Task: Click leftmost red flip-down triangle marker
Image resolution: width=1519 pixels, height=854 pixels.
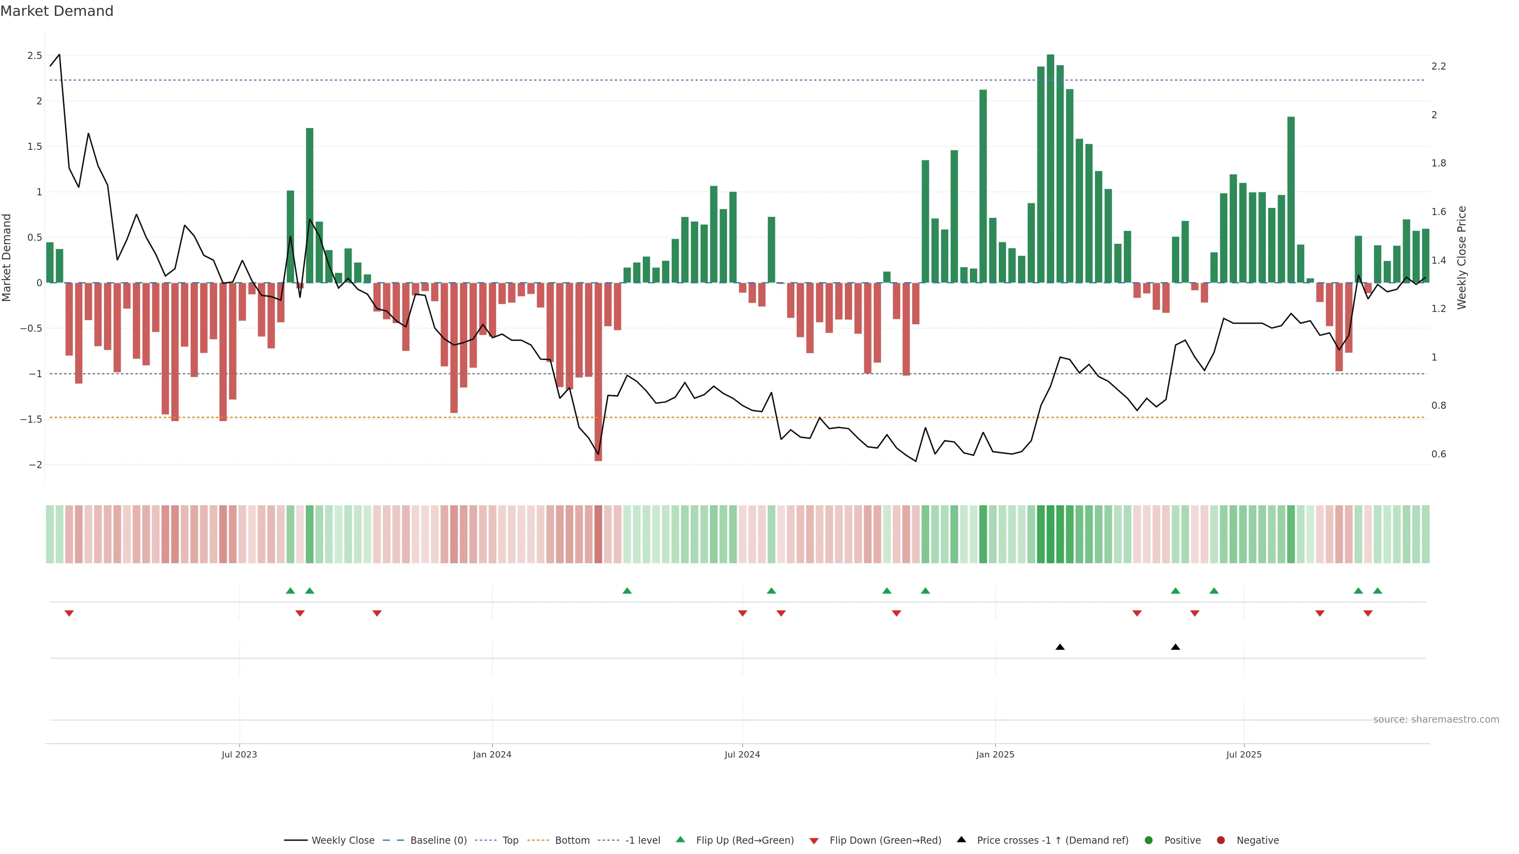Action: (x=69, y=614)
